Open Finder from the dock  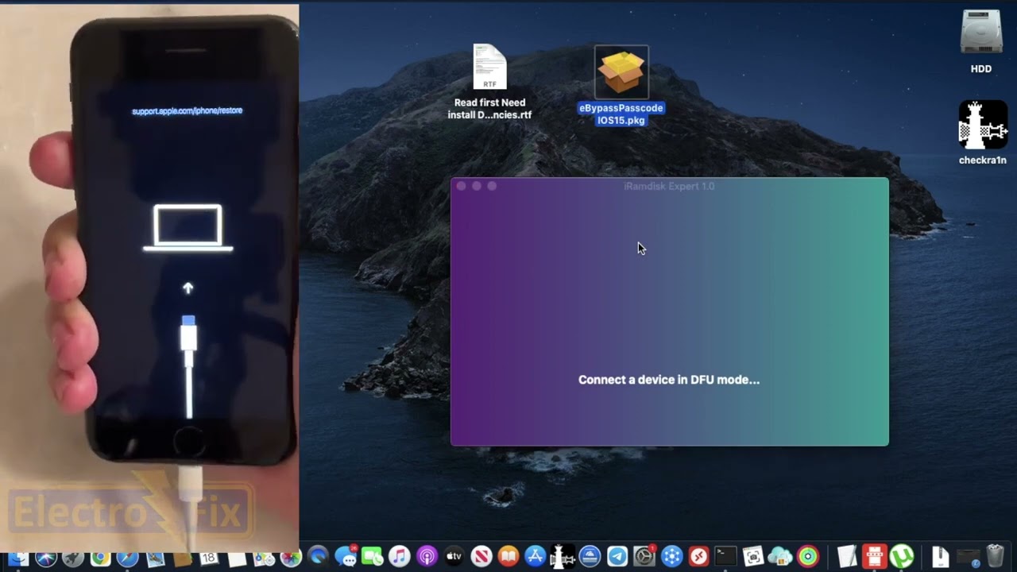pyautogui.click(x=18, y=558)
